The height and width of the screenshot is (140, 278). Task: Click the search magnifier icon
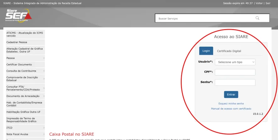click(257, 18)
